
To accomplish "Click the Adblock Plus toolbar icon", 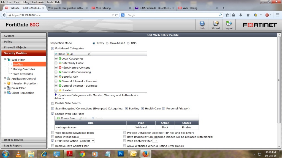I will coord(267,15).
